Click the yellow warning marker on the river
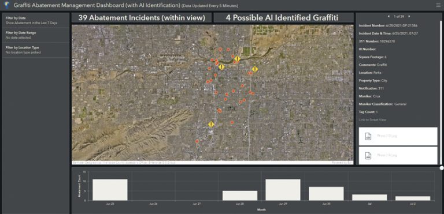The width and height of the screenshot is (444, 214). tap(237, 58)
